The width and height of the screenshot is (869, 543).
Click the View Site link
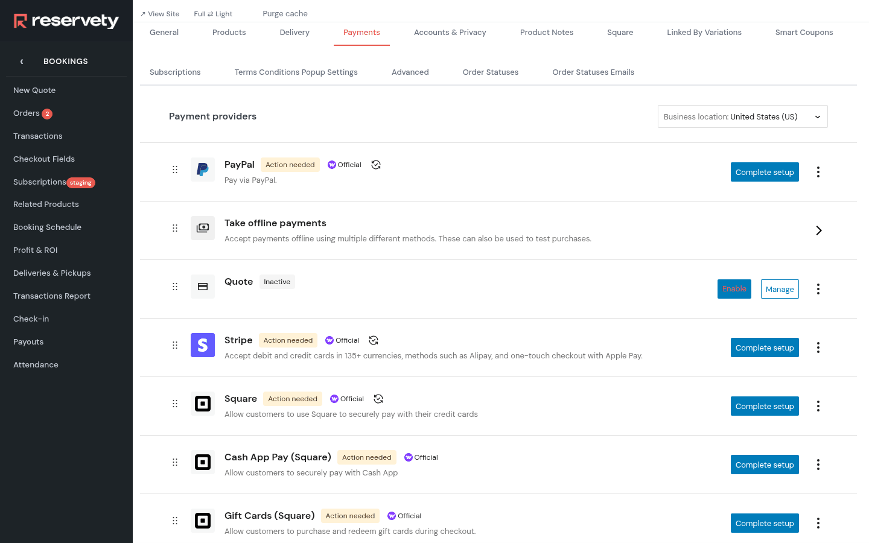tap(160, 14)
